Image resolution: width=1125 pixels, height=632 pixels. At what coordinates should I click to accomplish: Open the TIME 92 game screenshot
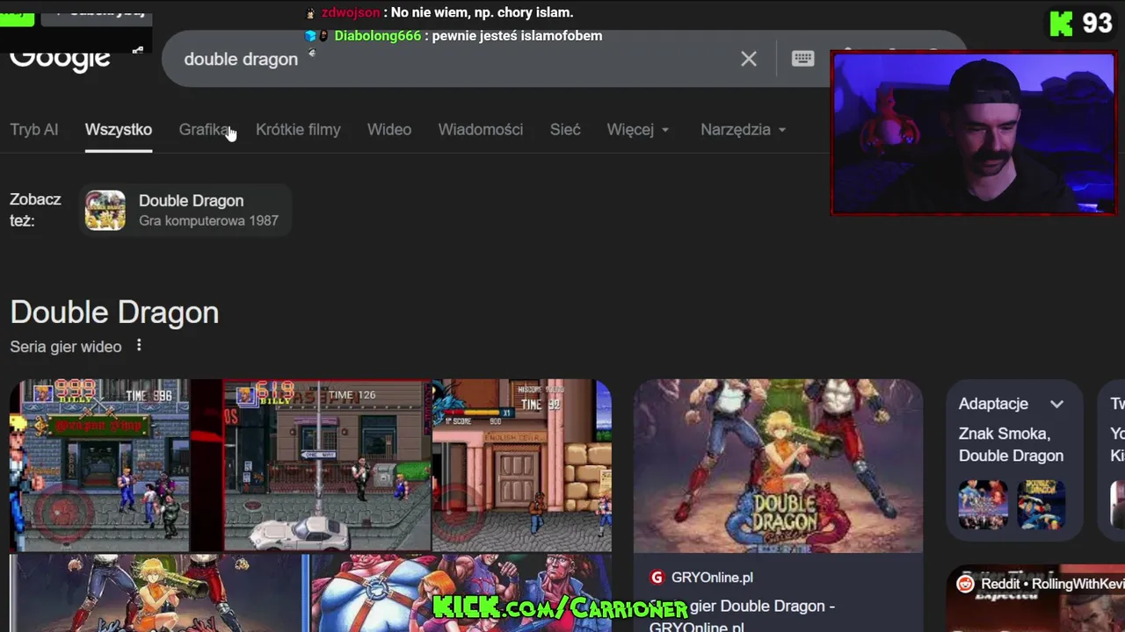pos(521,465)
